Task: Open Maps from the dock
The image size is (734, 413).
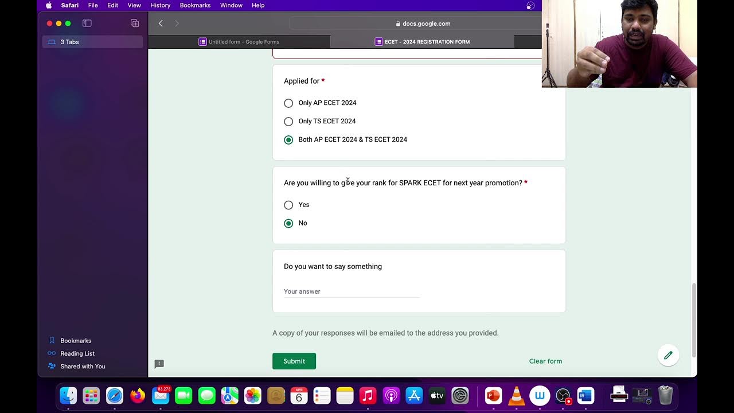Action: pyautogui.click(x=230, y=395)
